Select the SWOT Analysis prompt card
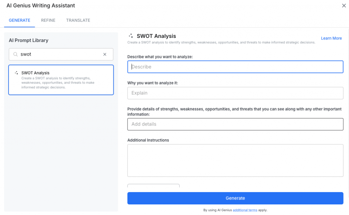 [x=61, y=80]
